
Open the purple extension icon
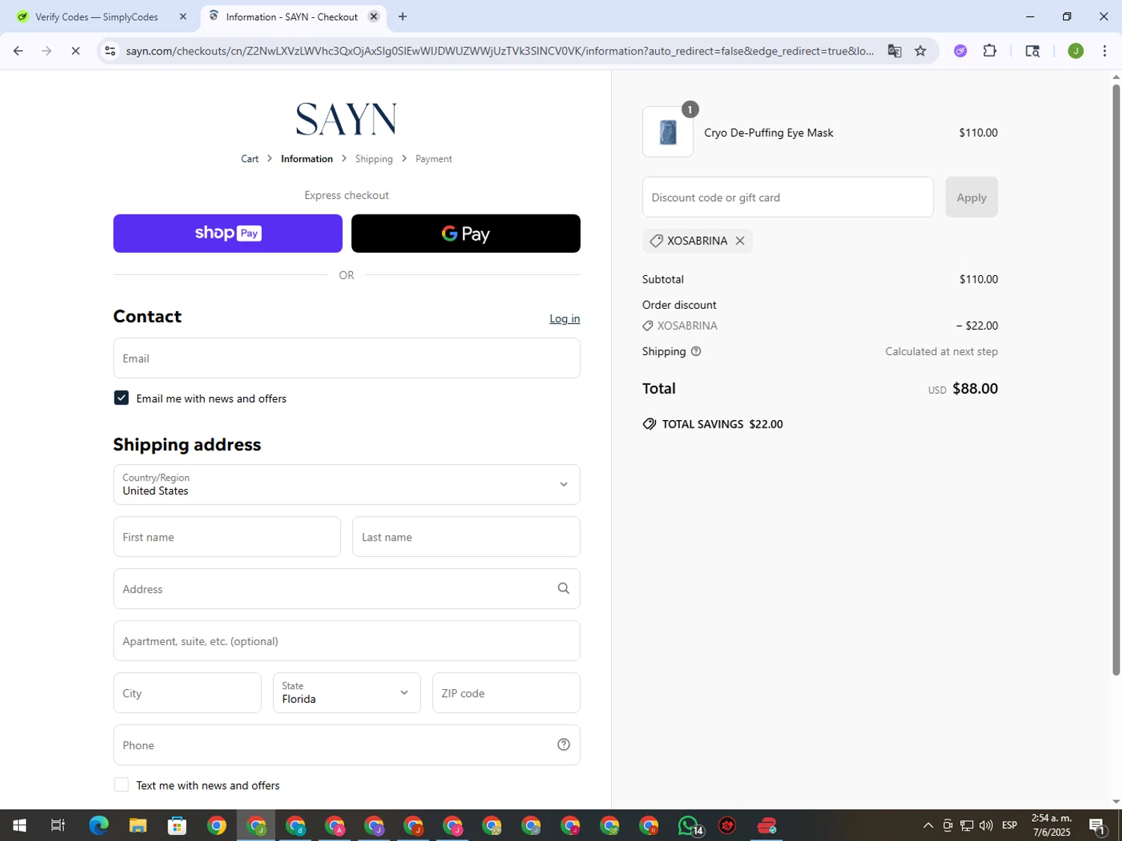[x=960, y=51]
